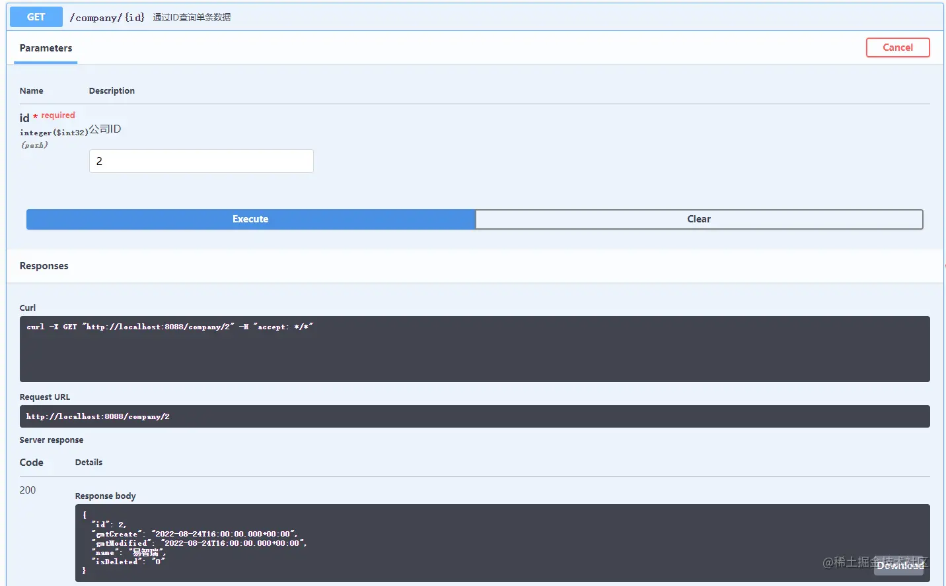Clear the response results
This screenshot has width=946, height=586.
tap(699, 219)
